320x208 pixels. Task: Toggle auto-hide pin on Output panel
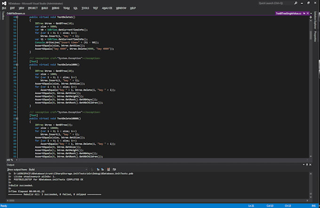[x=307, y=165]
